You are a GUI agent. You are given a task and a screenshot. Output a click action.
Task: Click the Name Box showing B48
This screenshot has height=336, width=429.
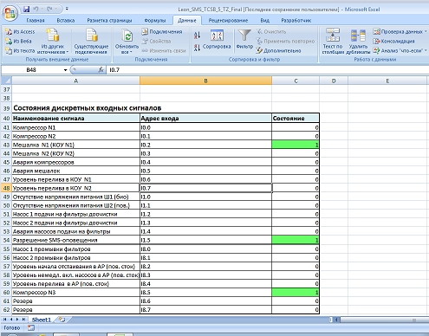click(32, 70)
